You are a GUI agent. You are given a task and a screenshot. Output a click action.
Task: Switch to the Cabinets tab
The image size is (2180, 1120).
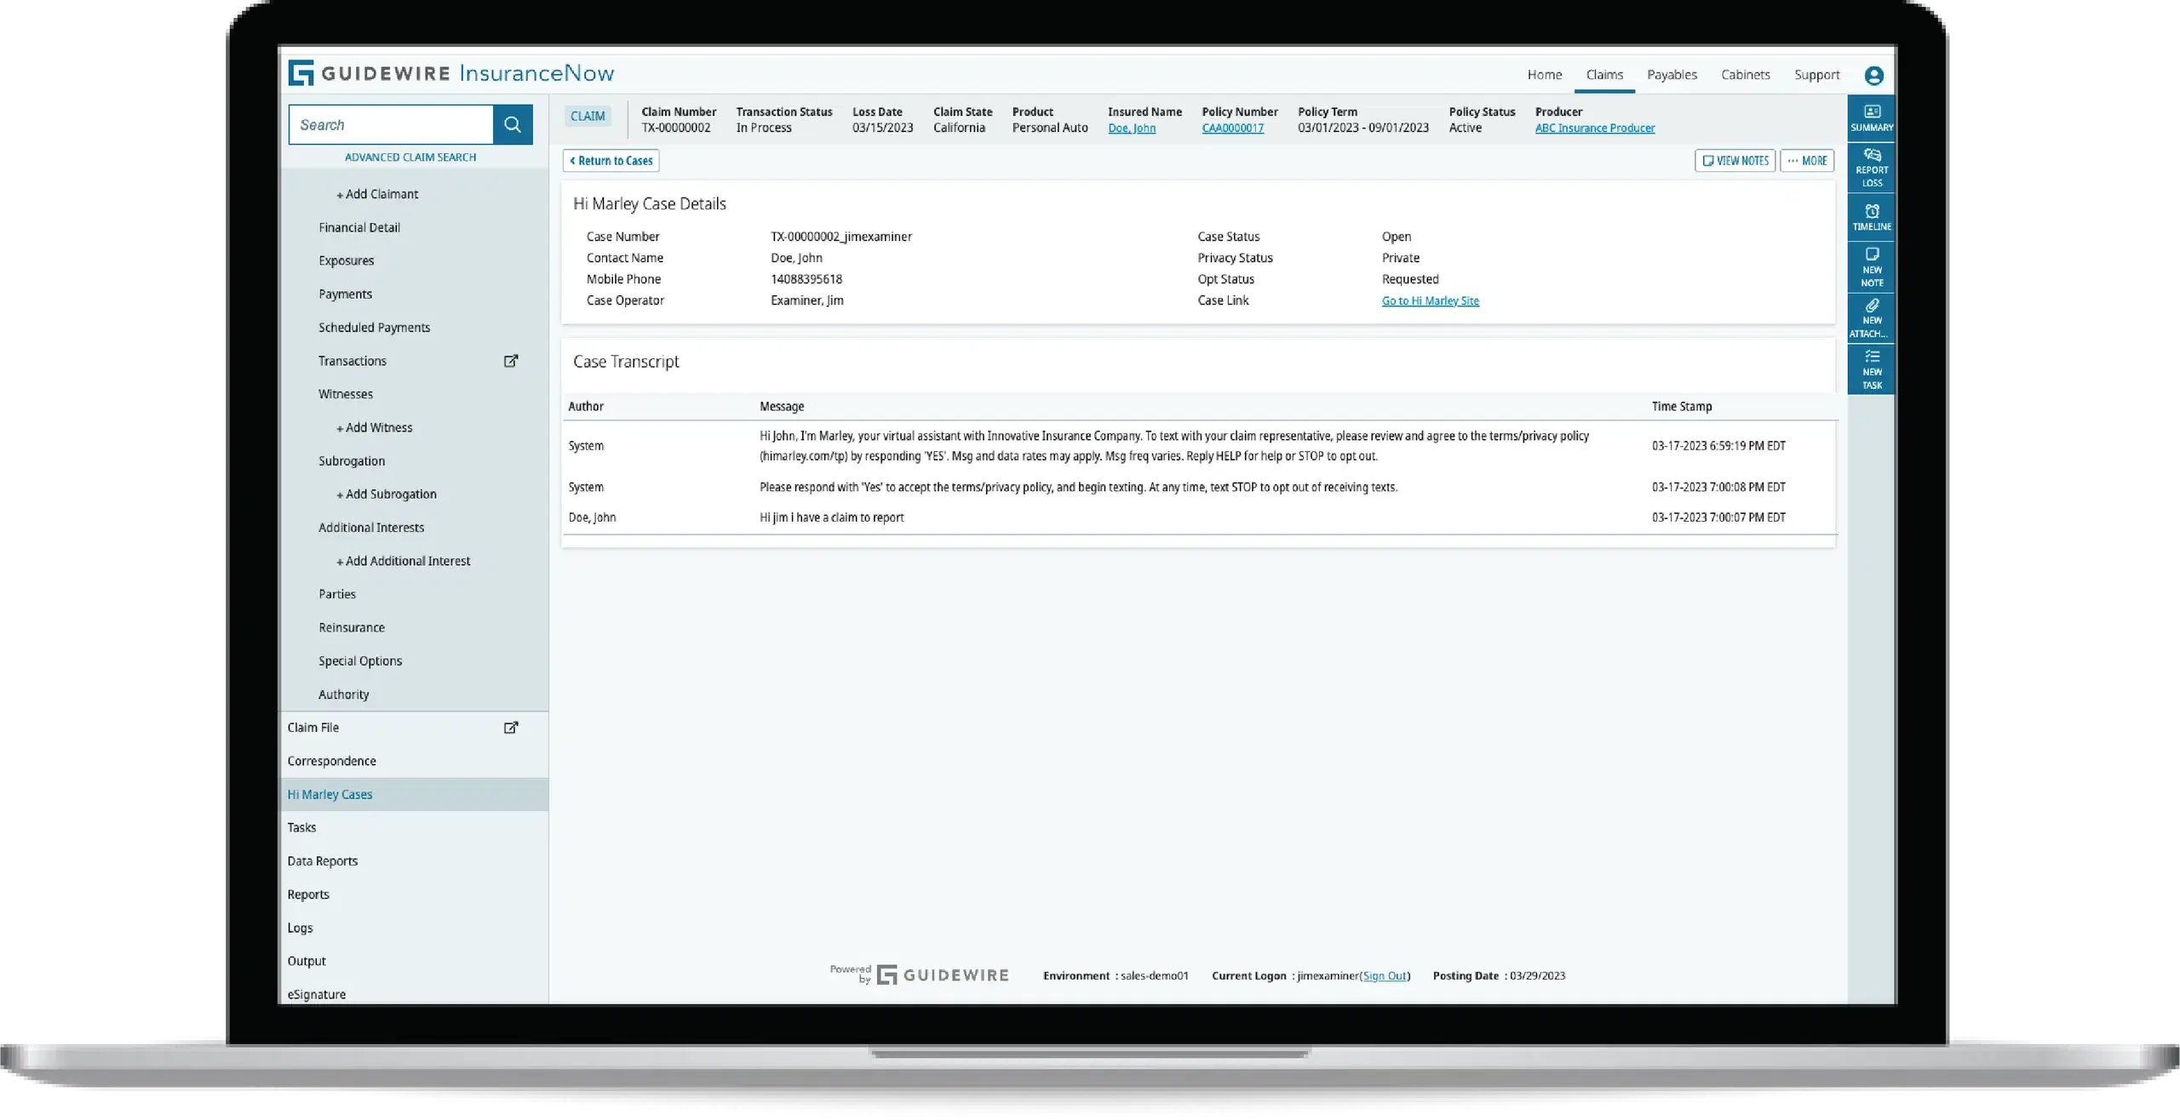pos(1745,75)
